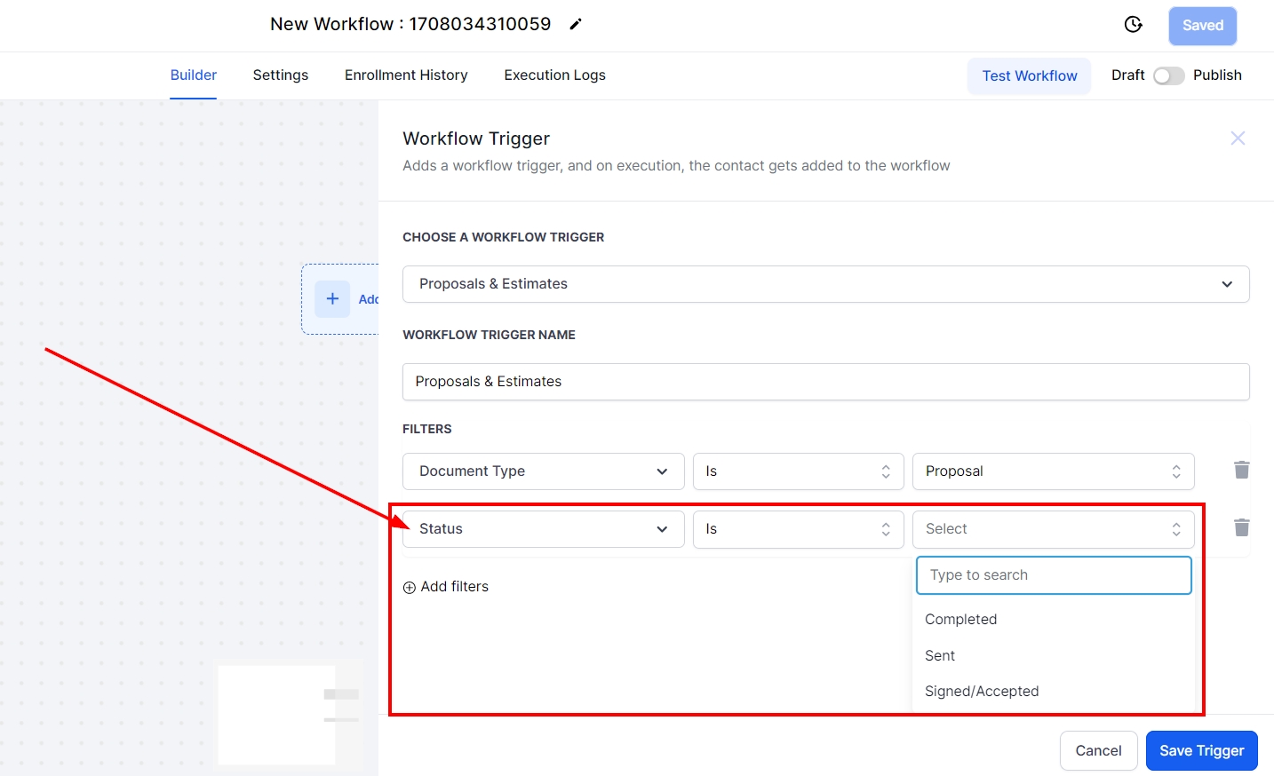This screenshot has height=776, width=1274.
Task: Open the Document Type filter dropdown
Action: click(x=543, y=471)
